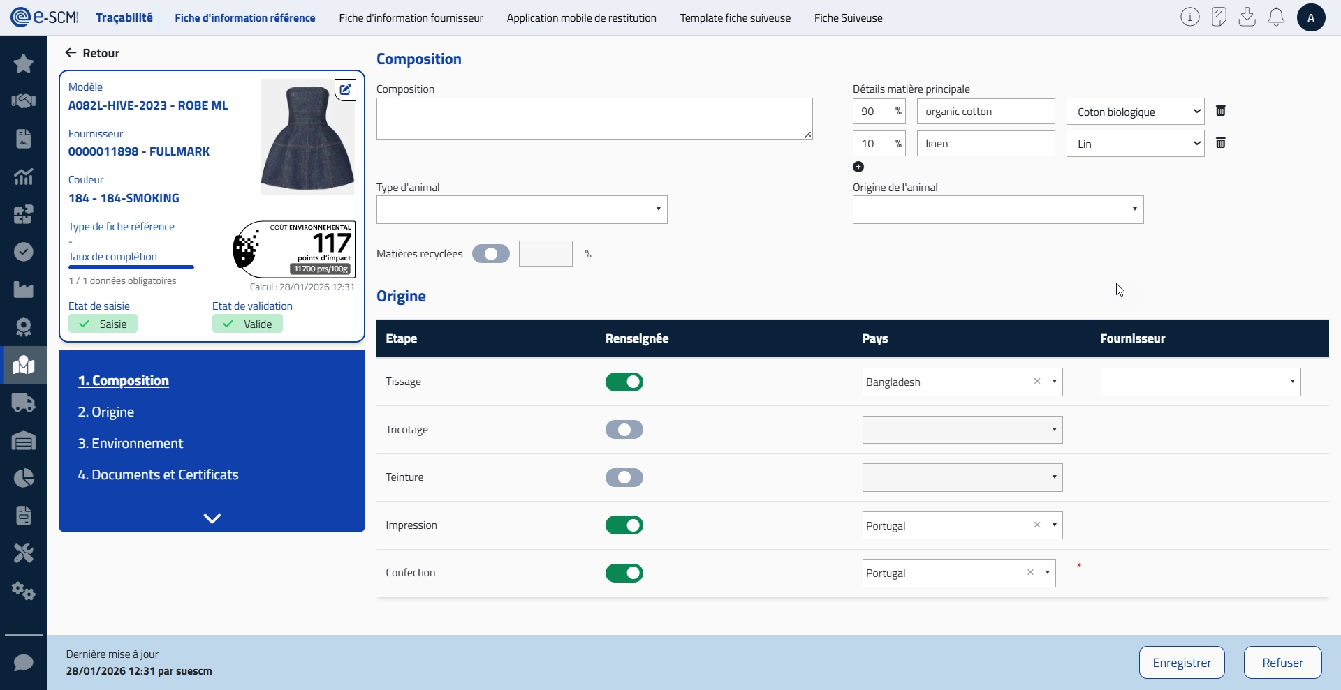Open Template fiche suiveuse tab
This screenshot has height=690, width=1341.
point(735,17)
